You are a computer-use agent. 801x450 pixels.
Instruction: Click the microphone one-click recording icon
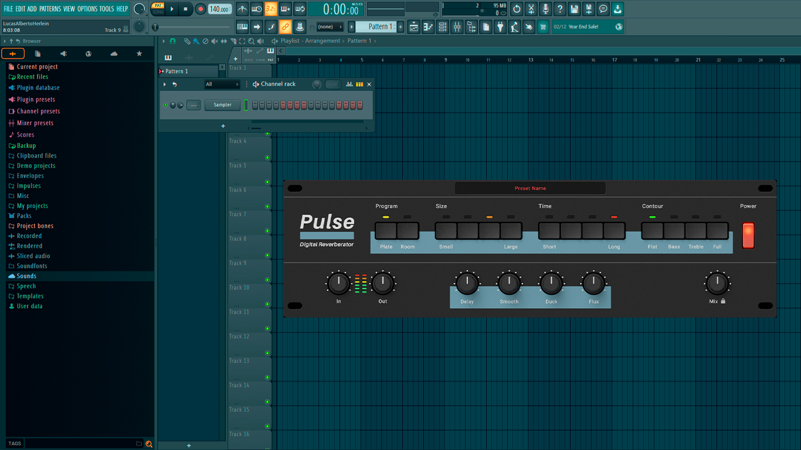[x=545, y=9]
